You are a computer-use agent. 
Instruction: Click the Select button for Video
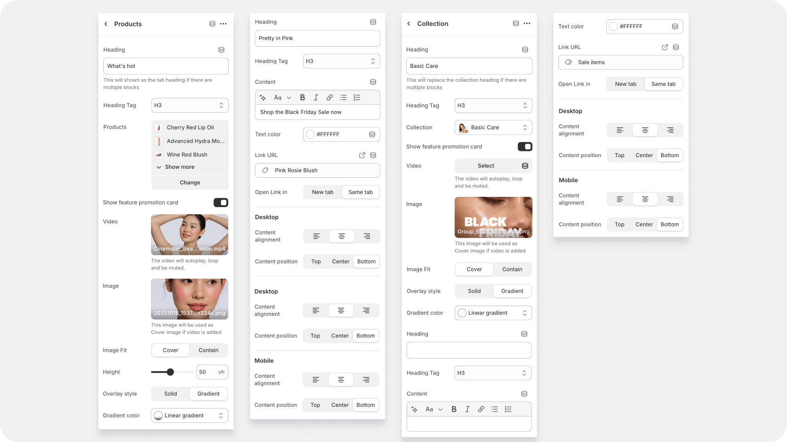point(486,166)
